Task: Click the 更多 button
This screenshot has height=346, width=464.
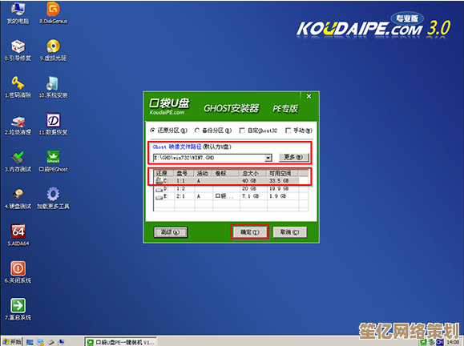Action: click(x=293, y=157)
